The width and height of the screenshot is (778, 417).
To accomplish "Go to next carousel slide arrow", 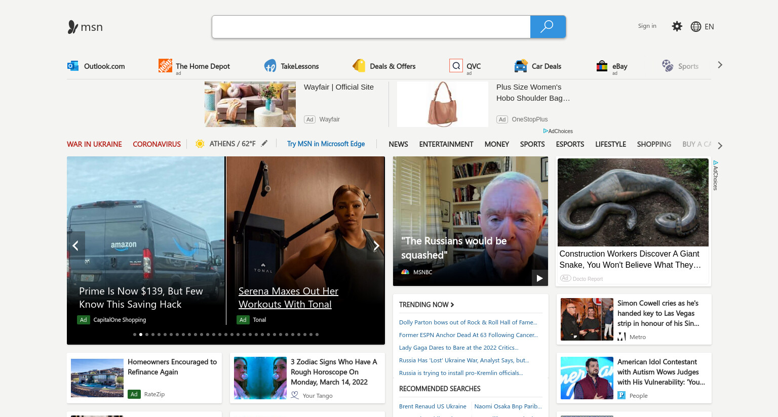I will 376,246.
